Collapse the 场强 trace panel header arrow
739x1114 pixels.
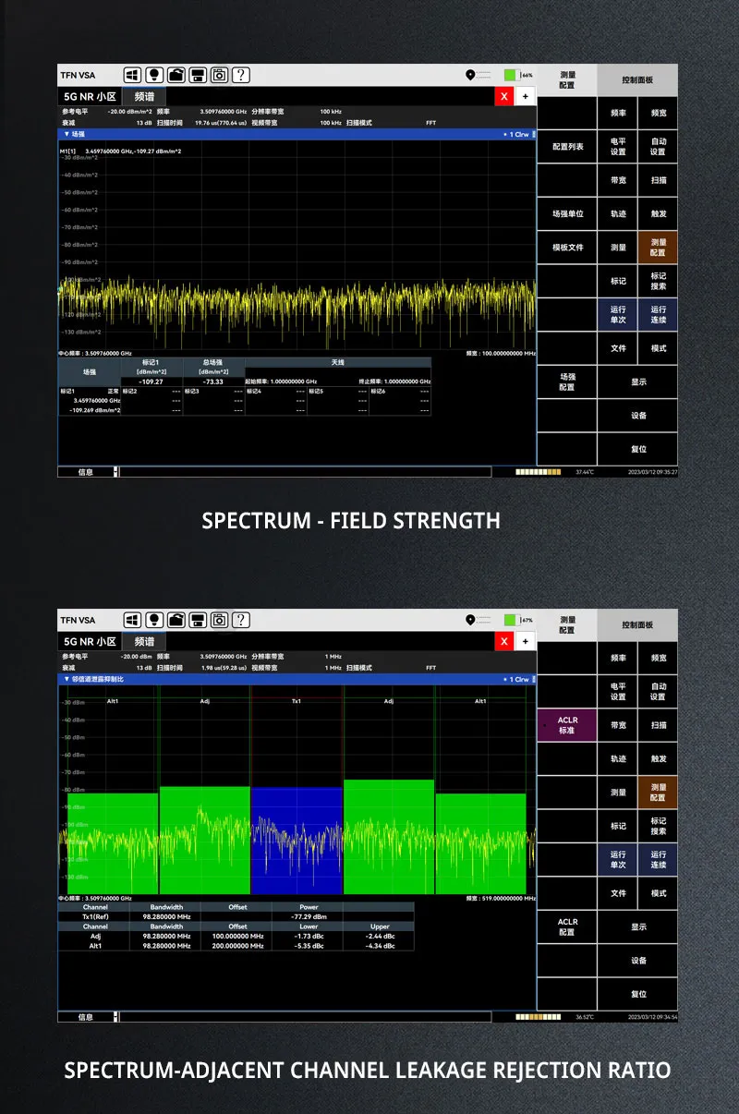pyautogui.click(x=66, y=134)
